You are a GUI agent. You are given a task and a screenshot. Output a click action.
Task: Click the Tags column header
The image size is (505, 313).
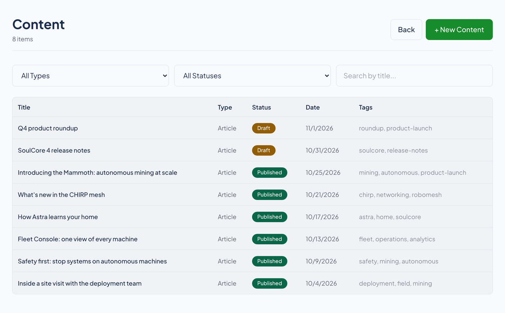click(x=365, y=107)
